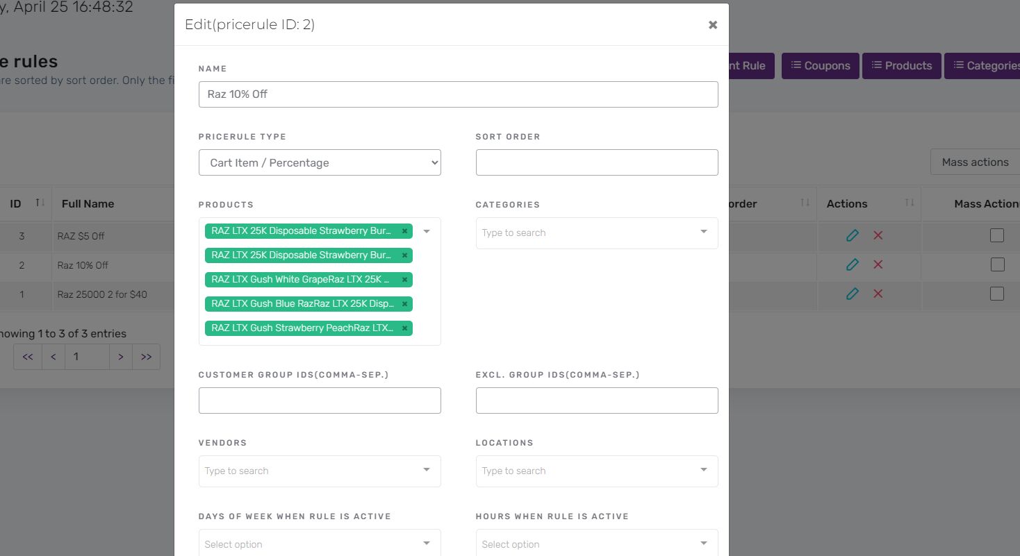Screen dimensions: 1020x556
Task: Close the Edit pricerule dialog
Action: [712, 25]
